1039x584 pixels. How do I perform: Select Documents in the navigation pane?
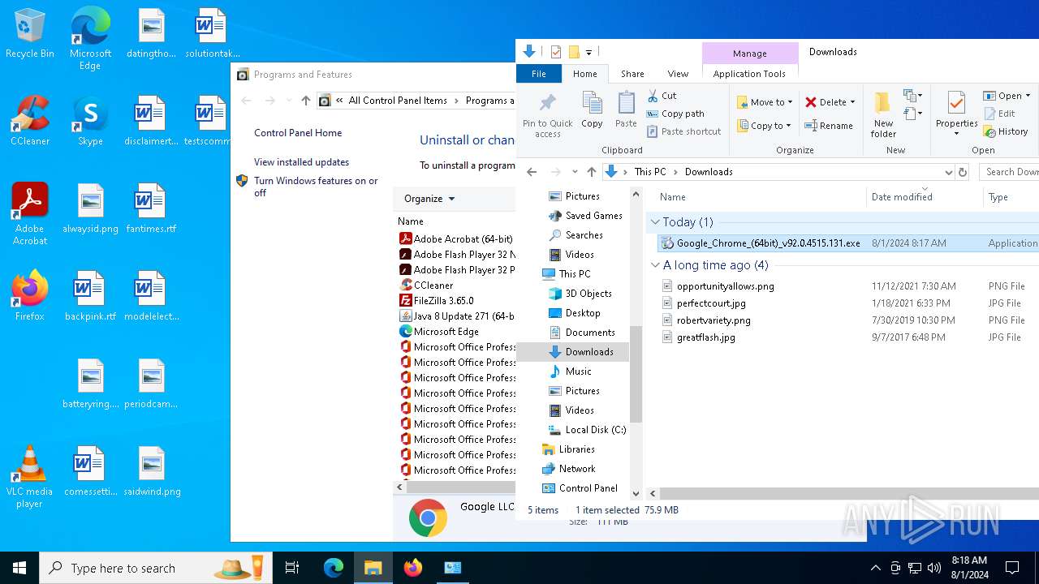(589, 333)
